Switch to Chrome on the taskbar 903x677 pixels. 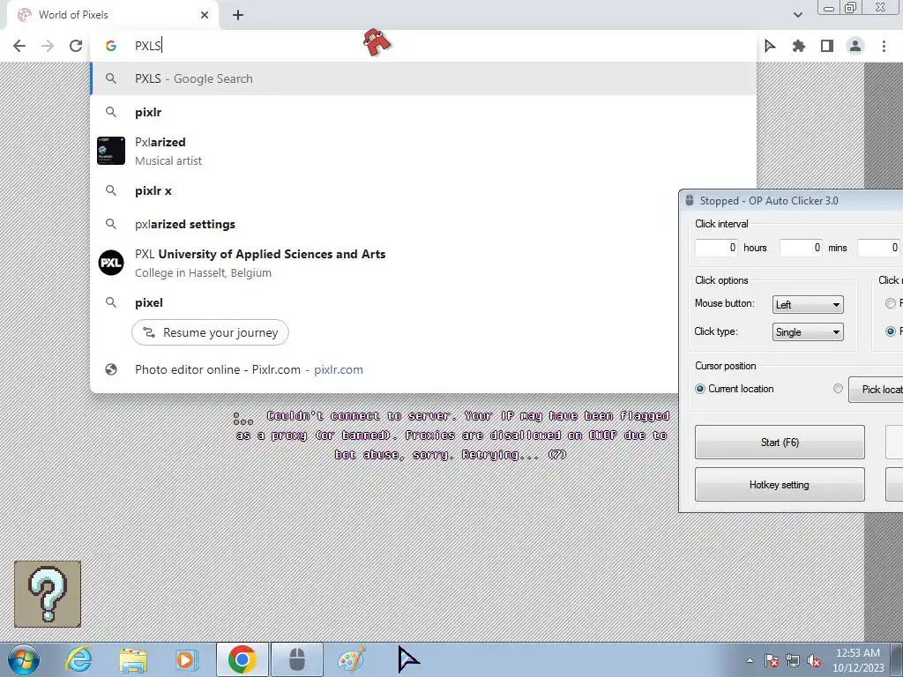242,659
